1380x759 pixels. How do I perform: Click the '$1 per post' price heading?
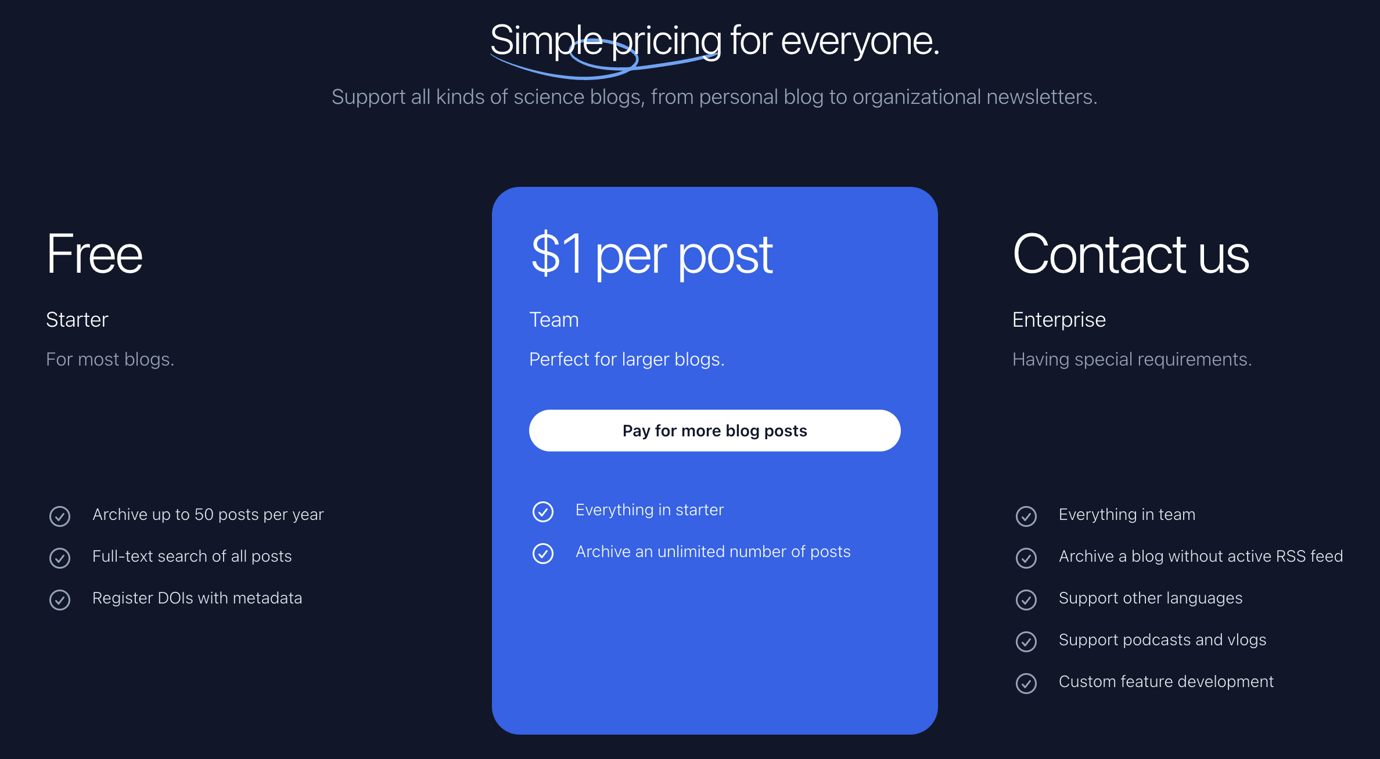[652, 254]
